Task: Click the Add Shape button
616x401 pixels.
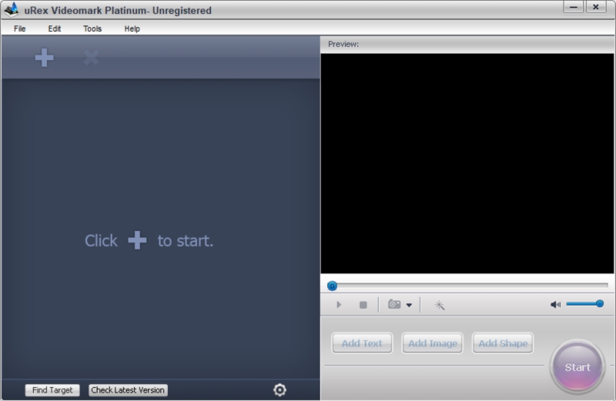Action: coord(503,343)
